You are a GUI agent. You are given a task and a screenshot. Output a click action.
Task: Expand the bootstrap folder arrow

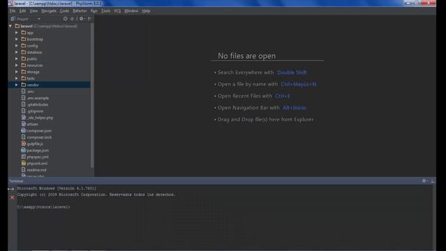pos(17,39)
